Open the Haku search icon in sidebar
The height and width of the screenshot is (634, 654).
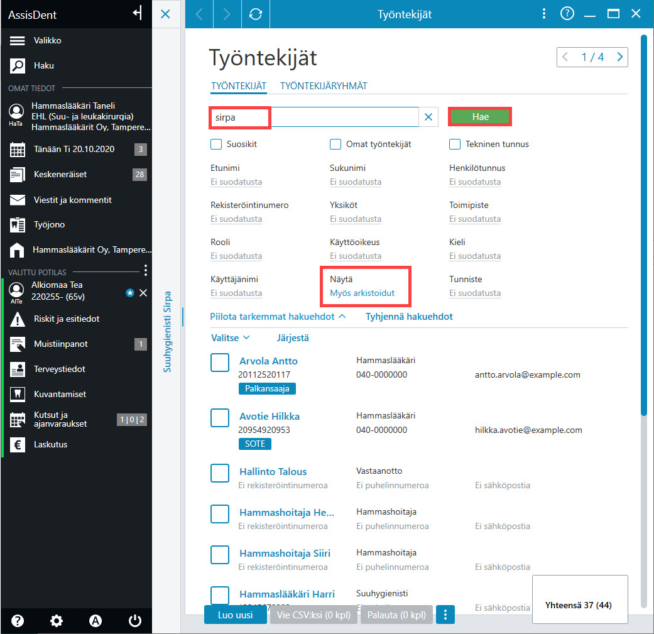click(x=17, y=65)
